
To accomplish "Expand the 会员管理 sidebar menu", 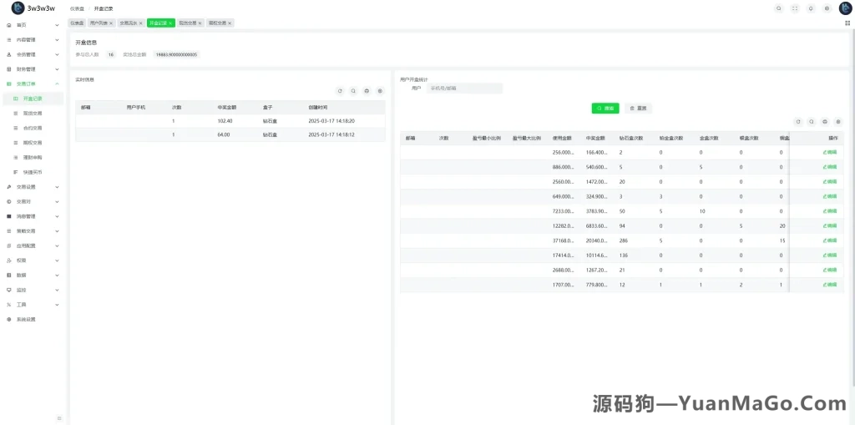I will (33, 54).
